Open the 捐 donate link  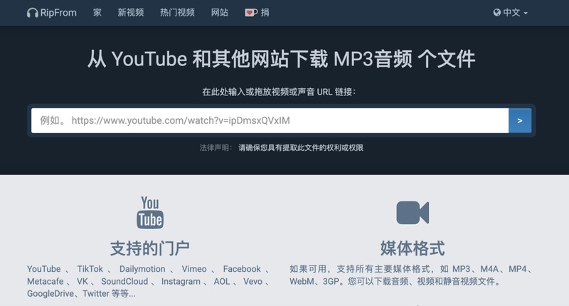(265, 13)
